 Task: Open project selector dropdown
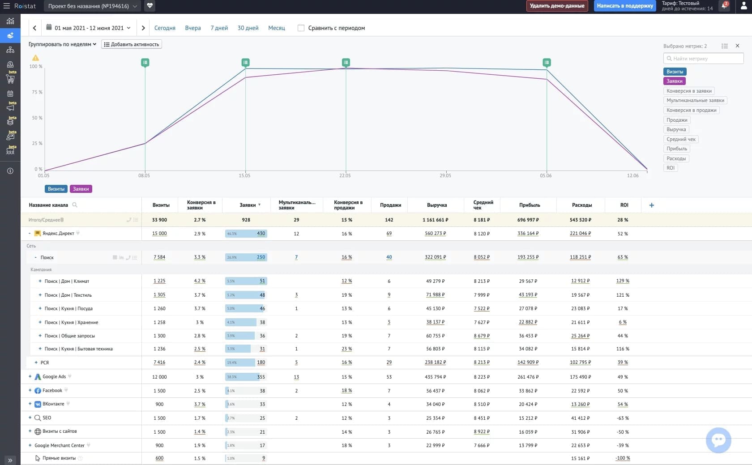(92, 6)
